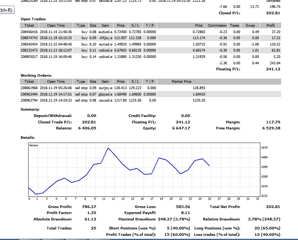
Task: Click the nzdusd.e item cell
Action: (x=106, y=50)
